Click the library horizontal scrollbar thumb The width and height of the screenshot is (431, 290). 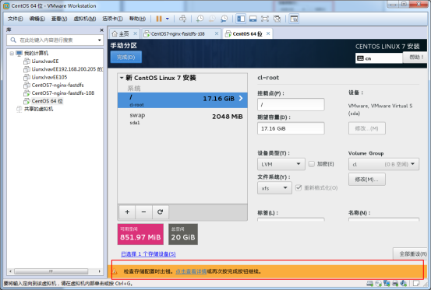pyautogui.click(x=51, y=271)
